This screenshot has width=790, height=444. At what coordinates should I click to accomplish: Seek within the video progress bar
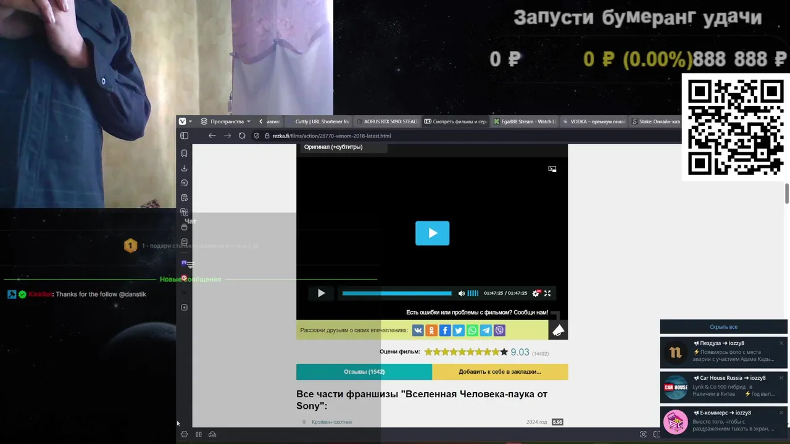pos(397,294)
